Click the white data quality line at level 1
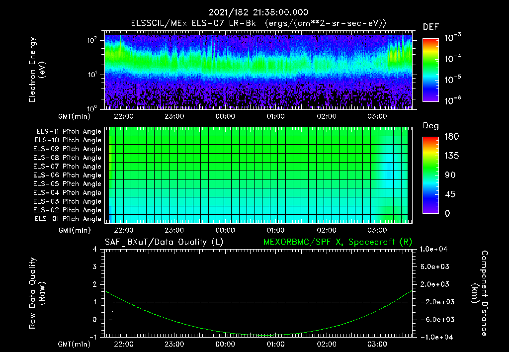This screenshot has height=352, width=509. point(259,302)
